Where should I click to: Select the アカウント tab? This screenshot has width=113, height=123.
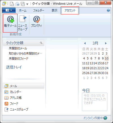[70, 10]
